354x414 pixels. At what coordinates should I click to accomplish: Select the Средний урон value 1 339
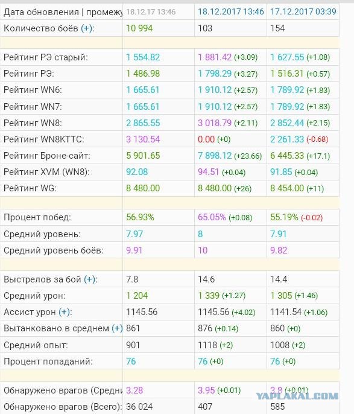209,296
